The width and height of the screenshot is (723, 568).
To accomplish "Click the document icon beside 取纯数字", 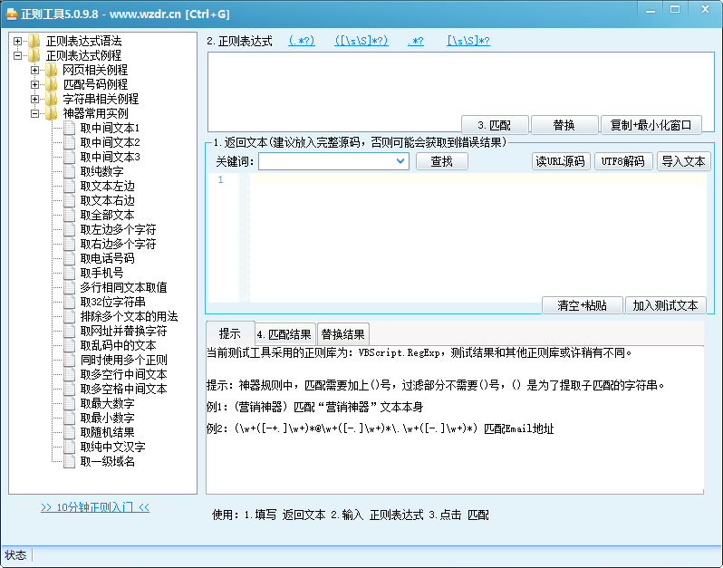I will [x=69, y=171].
